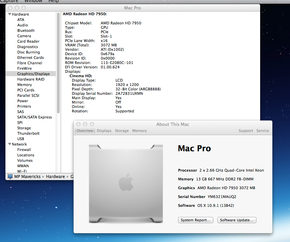
Task: Select Power in the sidebar
Action: click(x=23, y=101)
